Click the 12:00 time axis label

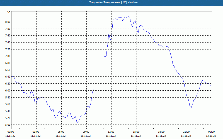pyautogui.click(x=111, y=132)
